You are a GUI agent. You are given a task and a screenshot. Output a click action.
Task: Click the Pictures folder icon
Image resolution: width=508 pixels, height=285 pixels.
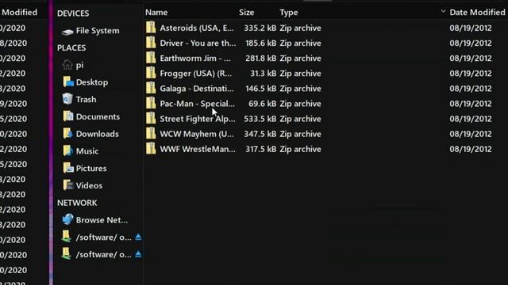point(68,168)
